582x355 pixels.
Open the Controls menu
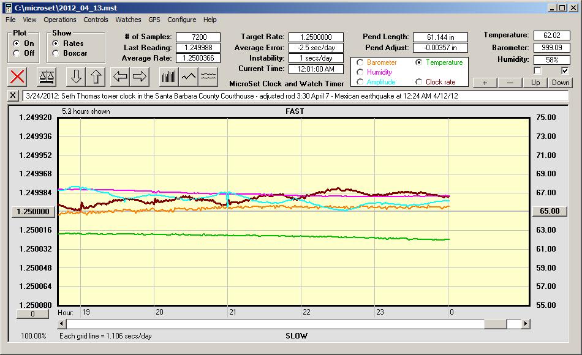[96, 20]
